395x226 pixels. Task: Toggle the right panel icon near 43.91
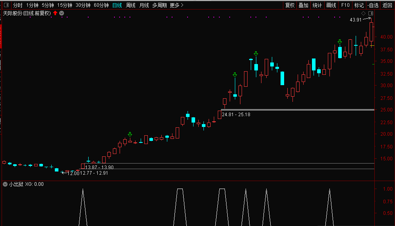tap(371, 13)
